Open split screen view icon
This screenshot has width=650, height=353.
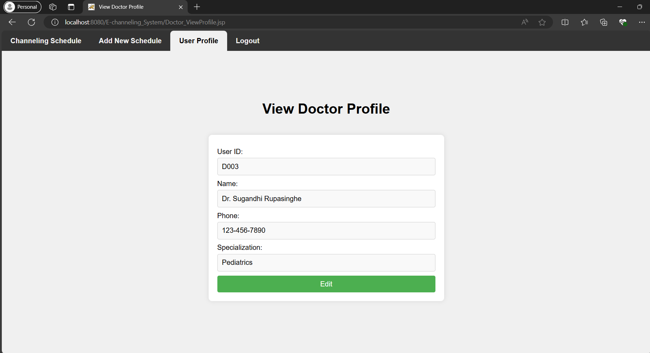(x=565, y=22)
